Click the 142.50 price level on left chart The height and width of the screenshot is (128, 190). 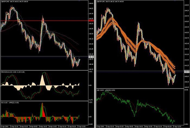point(91,34)
